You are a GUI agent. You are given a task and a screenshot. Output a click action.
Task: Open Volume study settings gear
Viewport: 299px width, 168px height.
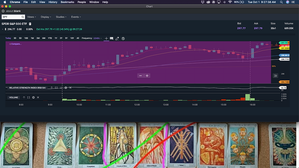pos(33,97)
